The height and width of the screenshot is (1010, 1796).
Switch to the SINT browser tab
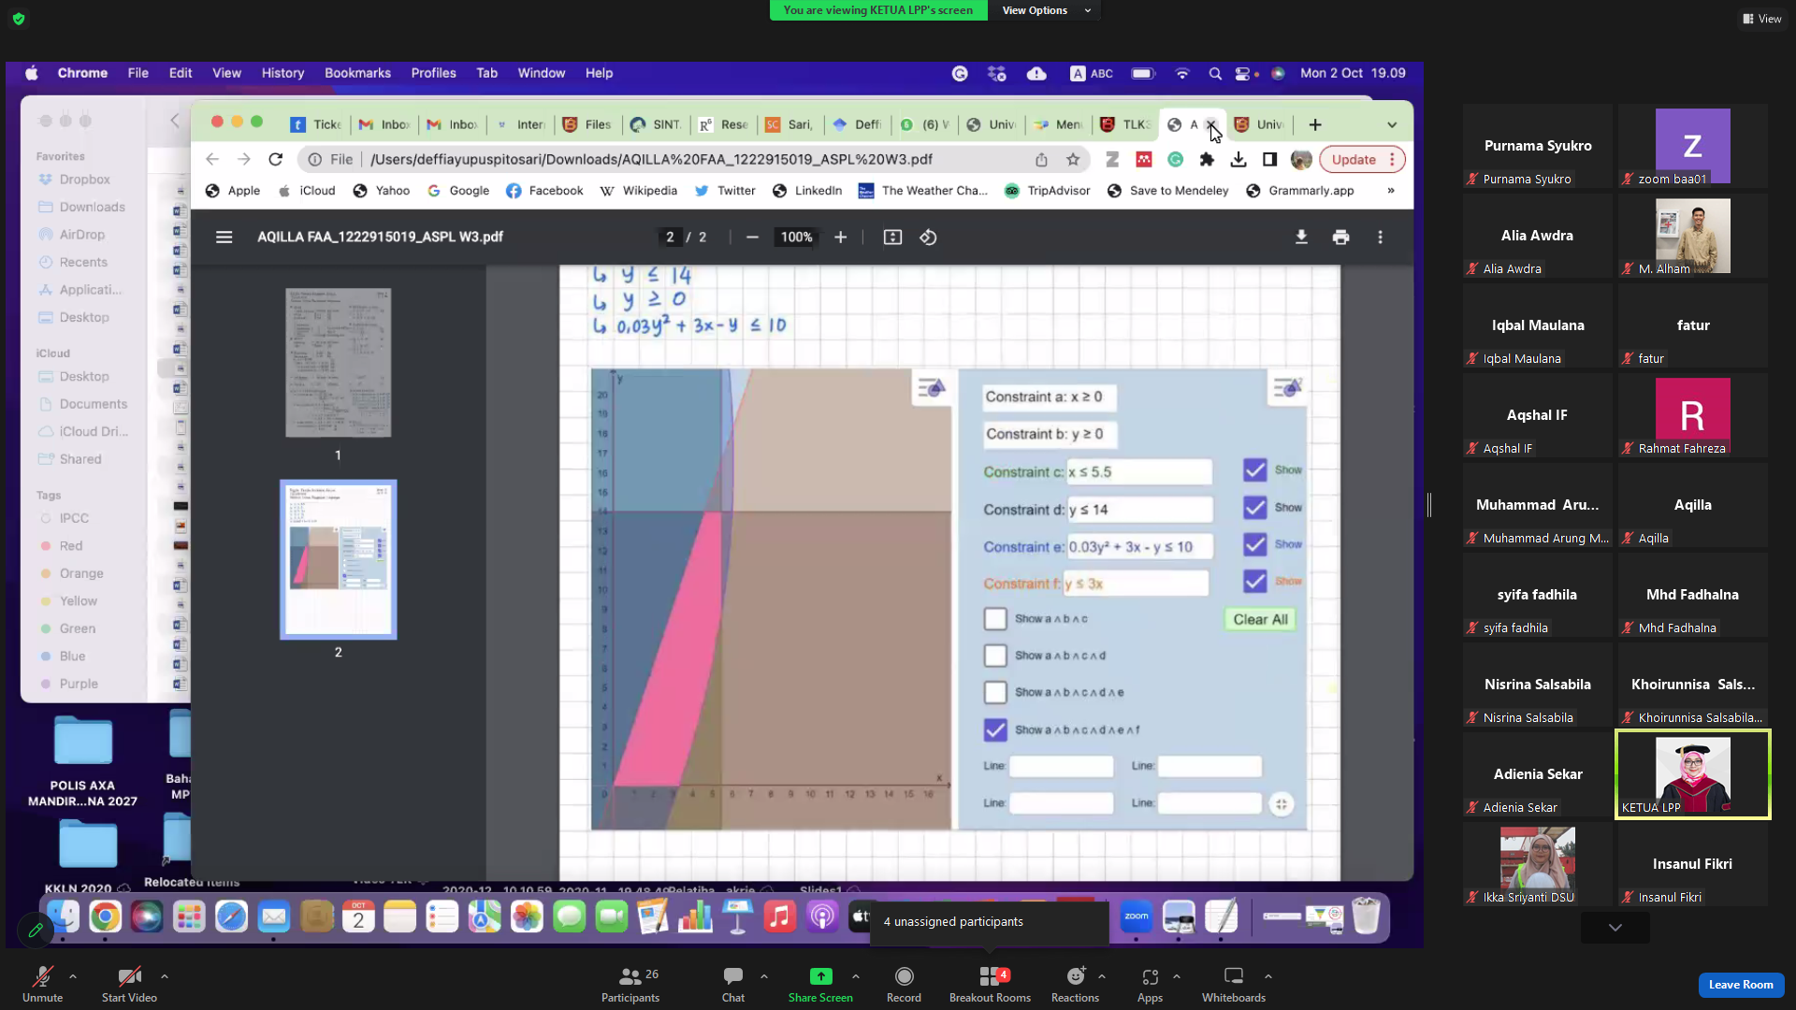657,124
